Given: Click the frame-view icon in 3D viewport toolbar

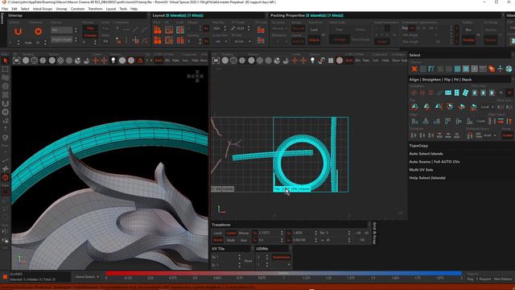Looking at the screenshot, I should [16, 60].
